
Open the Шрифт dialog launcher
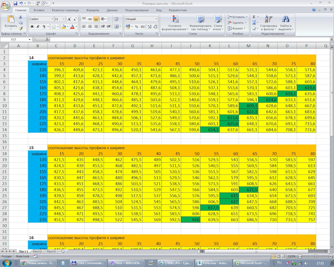(77, 34)
